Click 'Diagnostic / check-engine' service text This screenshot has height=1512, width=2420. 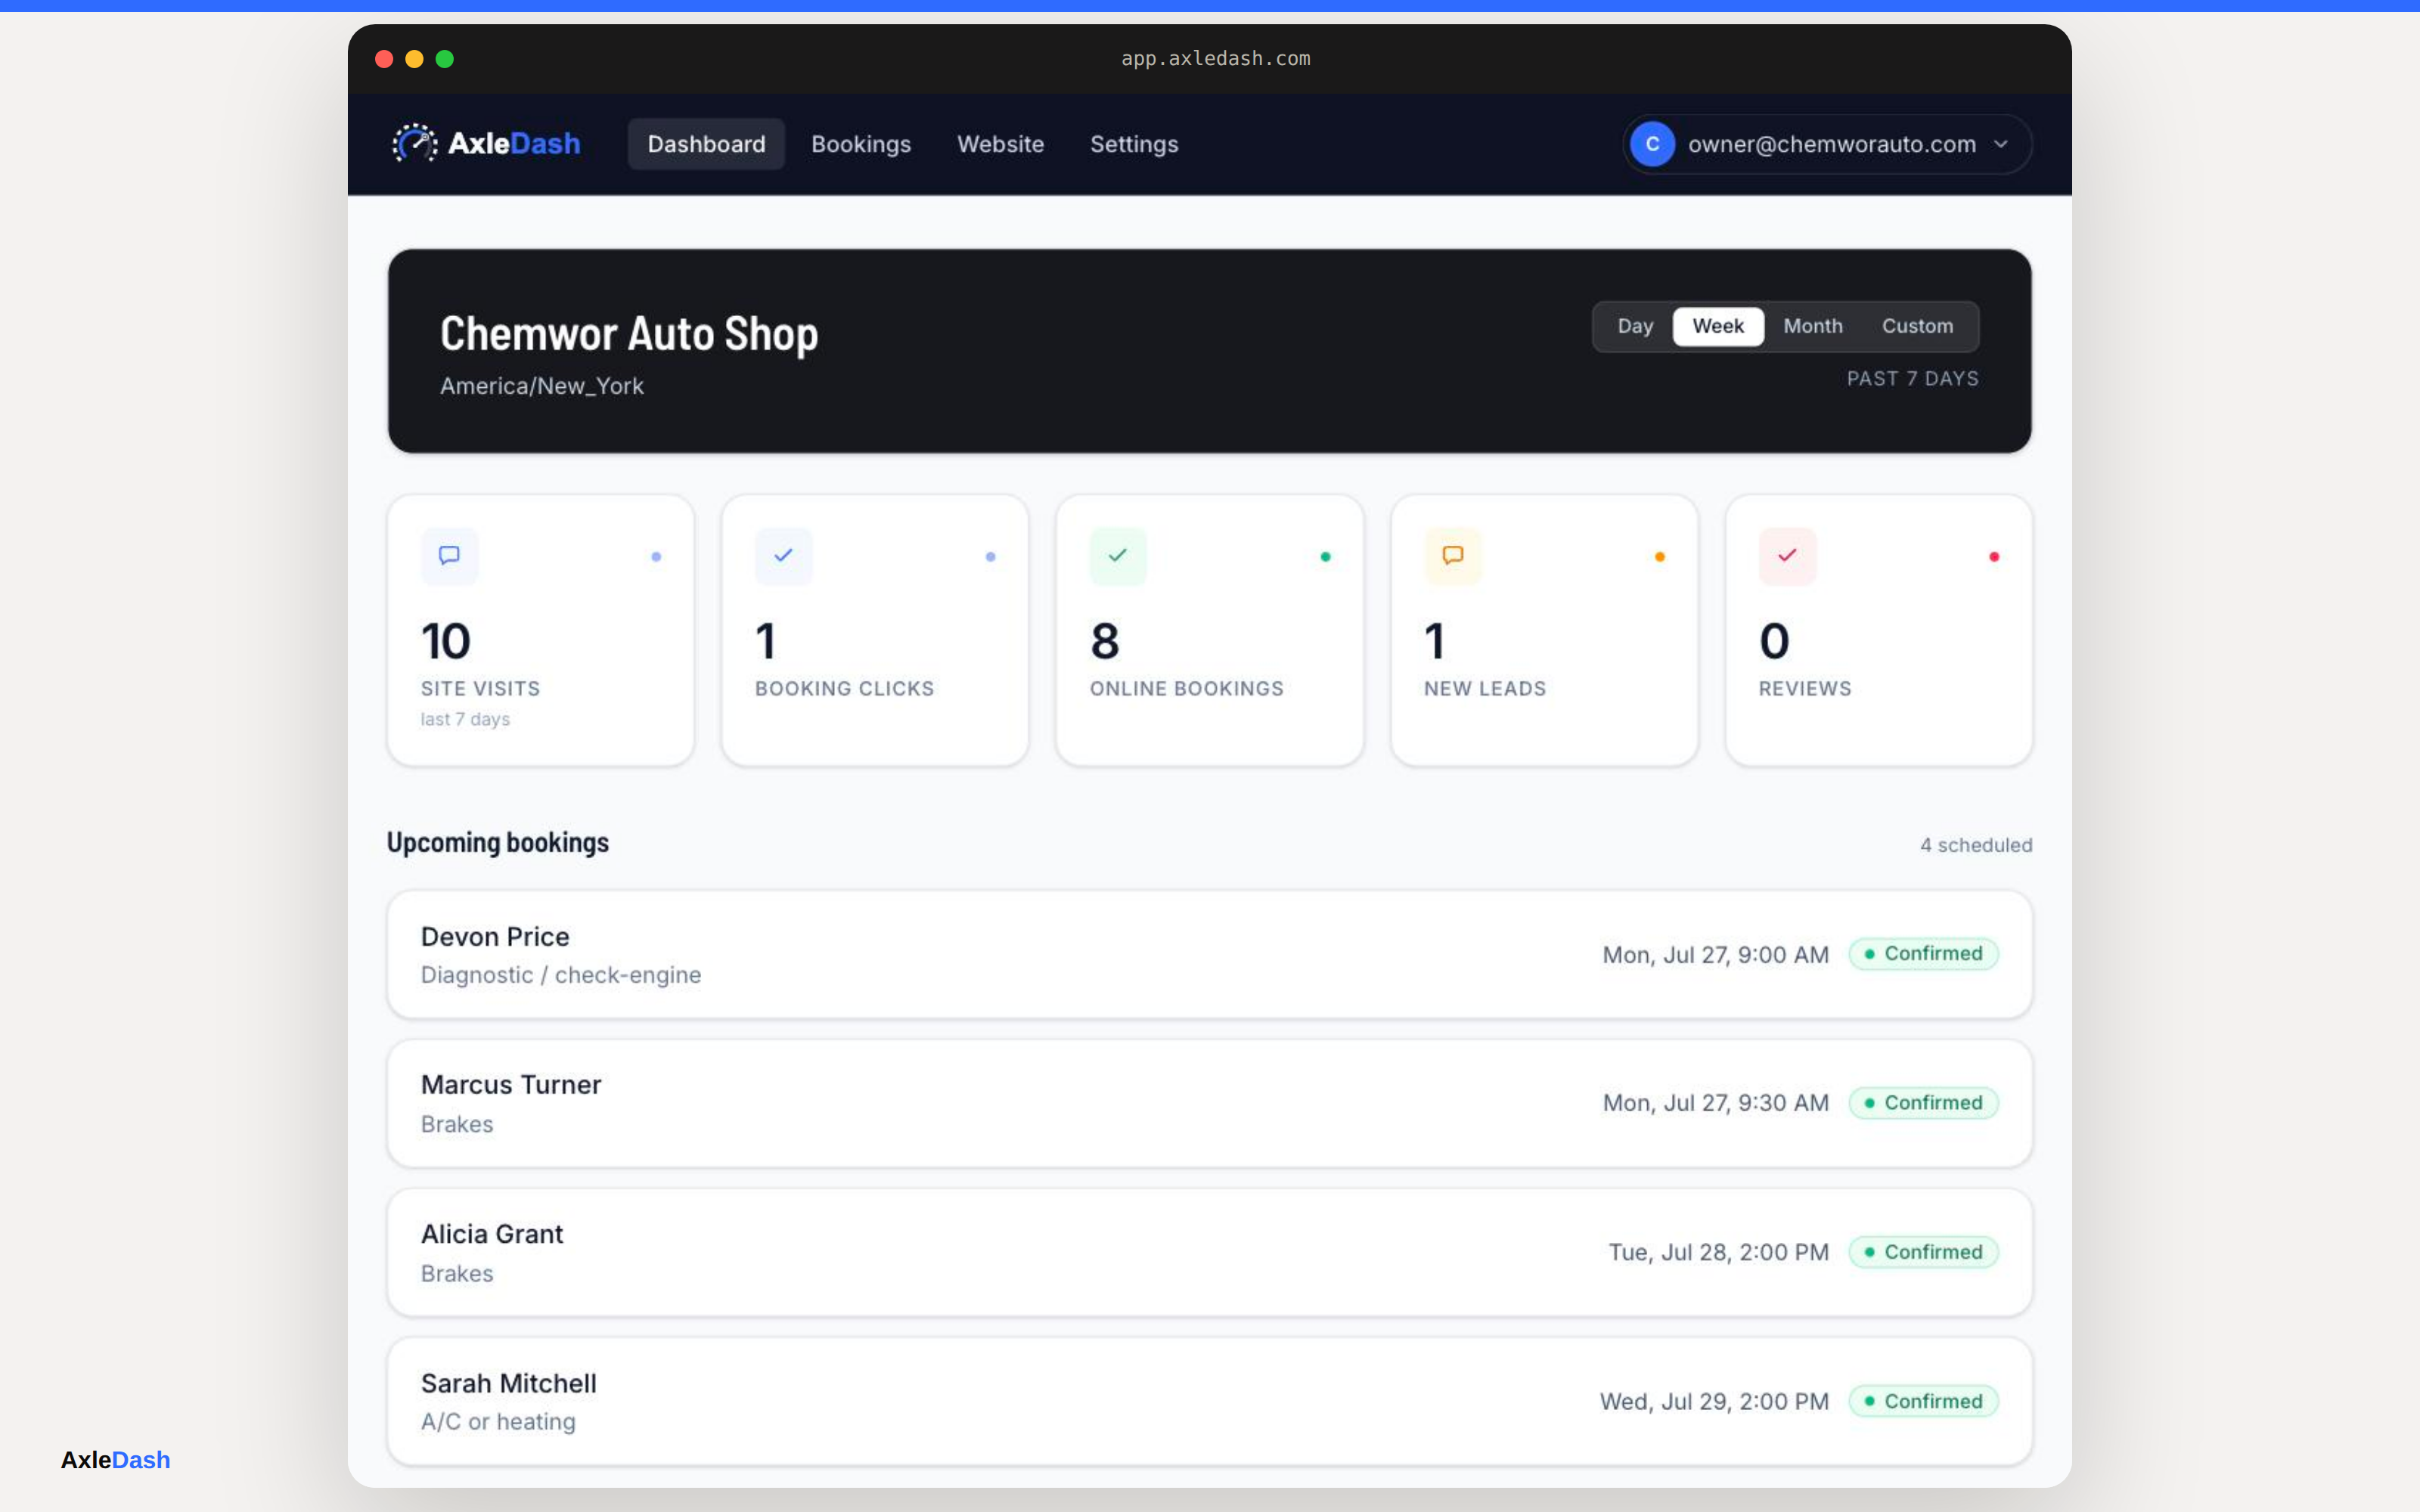point(561,975)
